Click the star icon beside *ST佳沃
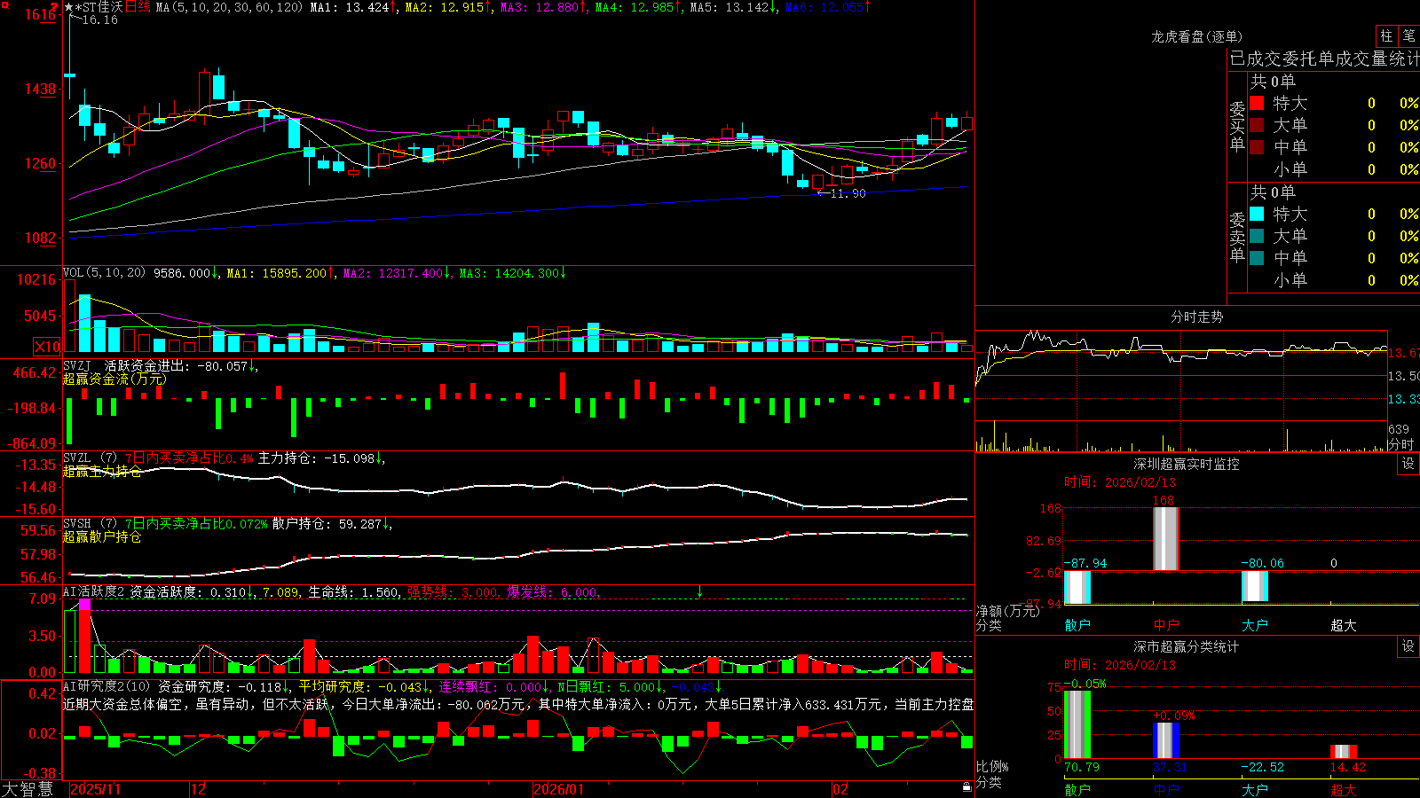Image resolution: width=1420 pixels, height=798 pixels. (x=68, y=7)
